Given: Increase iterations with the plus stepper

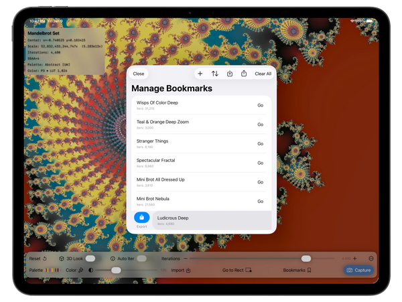Looking at the screenshot, I should click(354, 258).
